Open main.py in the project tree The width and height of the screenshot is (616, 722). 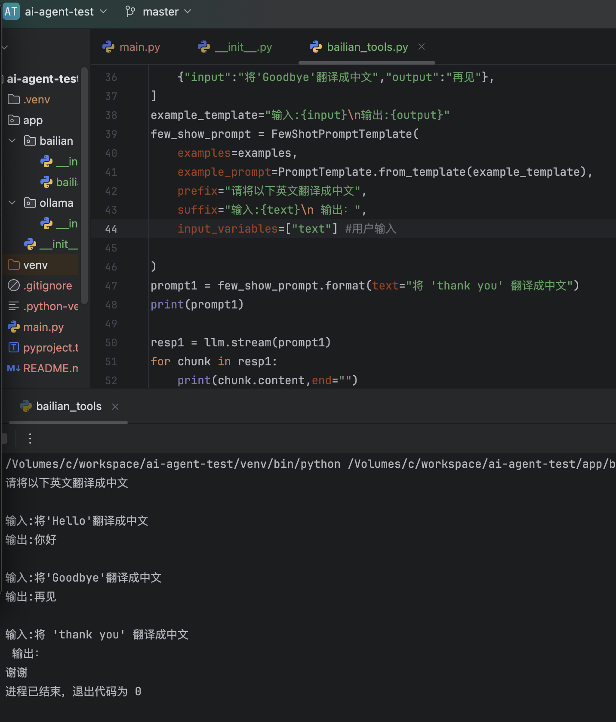(43, 327)
